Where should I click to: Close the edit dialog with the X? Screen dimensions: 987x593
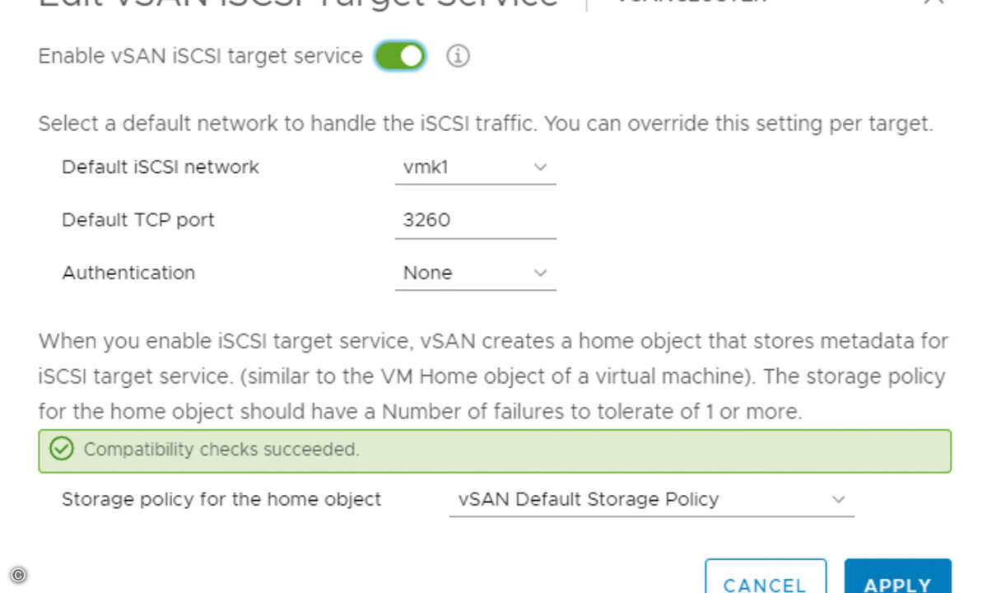(933, 2)
